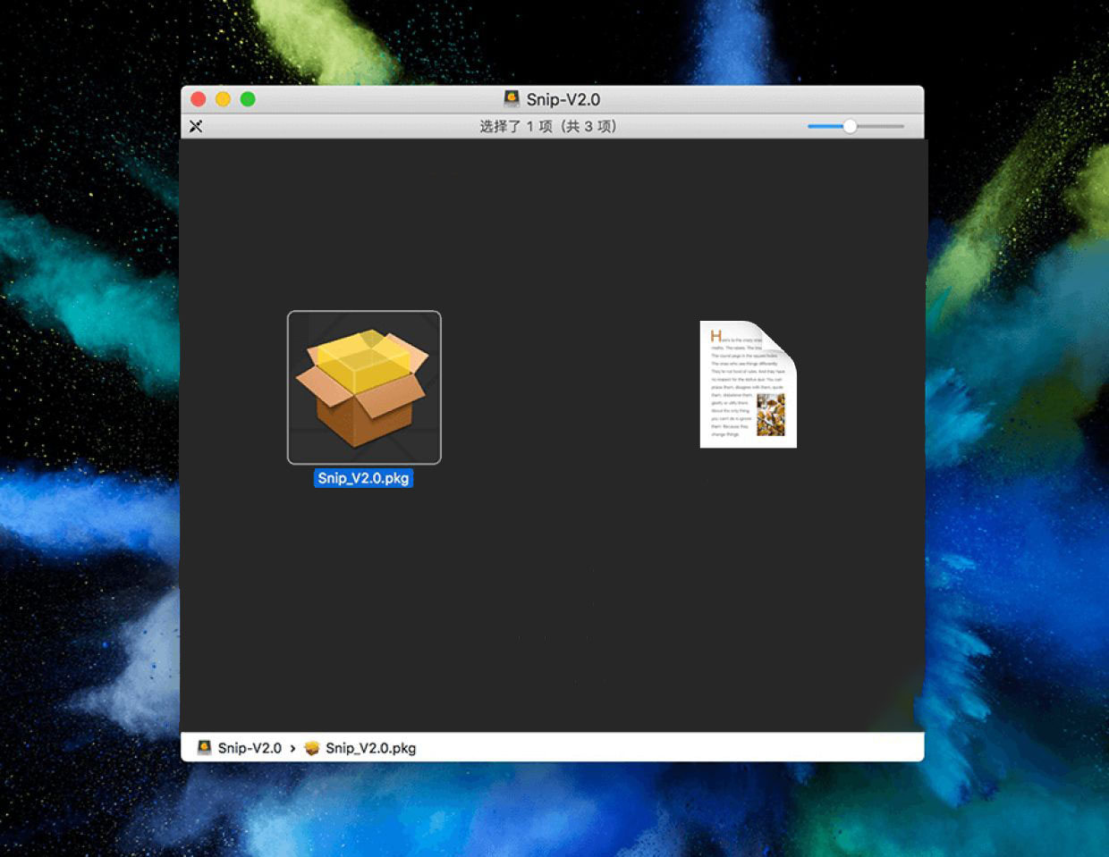Click the Snip-V2.0 disk icon in the title bar
The height and width of the screenshot is (857, 1109).
click(x=512, y=99)
